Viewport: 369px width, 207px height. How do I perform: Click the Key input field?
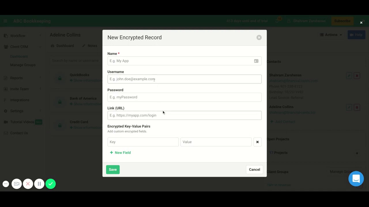(143, 142)
